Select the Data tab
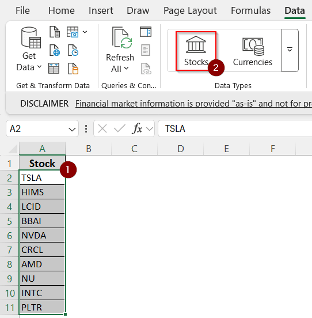This screenshot has width=312, height=318. pyautogui.click(x=295, y=10)
